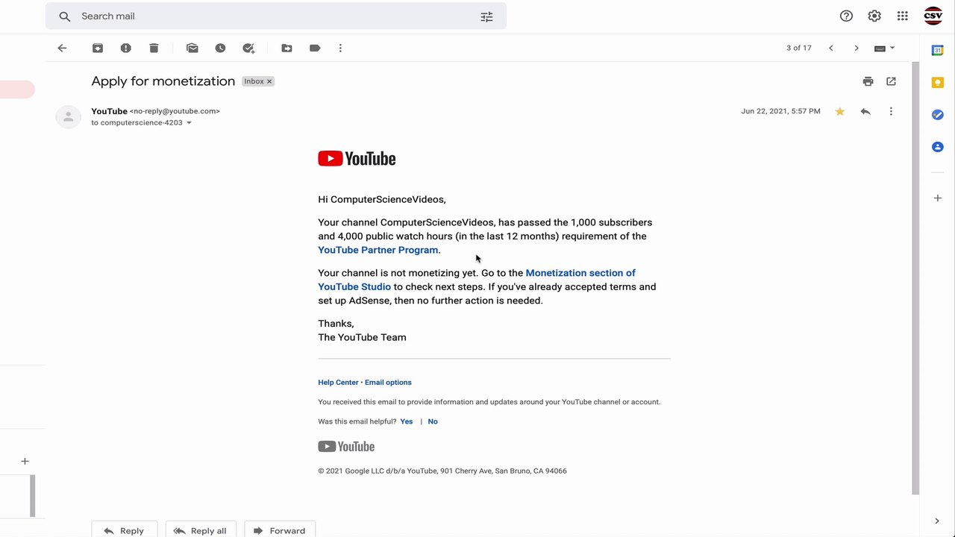Print all with the printer icon

[868, 81]
